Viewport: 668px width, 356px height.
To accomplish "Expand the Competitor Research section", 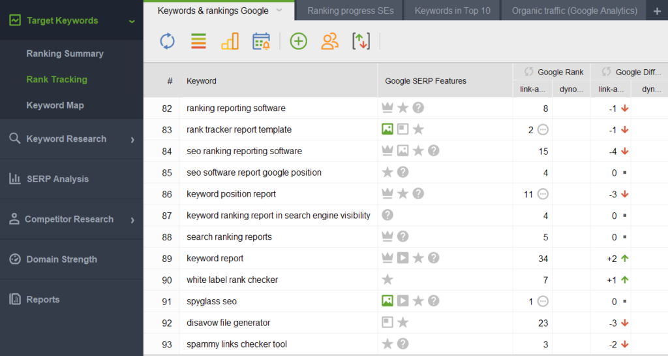I will point(132,219).
